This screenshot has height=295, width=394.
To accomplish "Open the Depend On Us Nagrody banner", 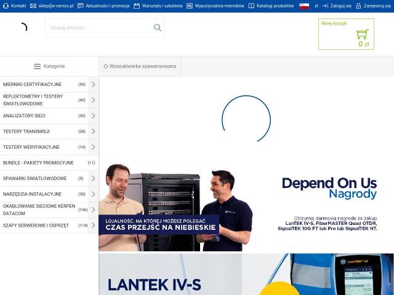I will 246,207.
